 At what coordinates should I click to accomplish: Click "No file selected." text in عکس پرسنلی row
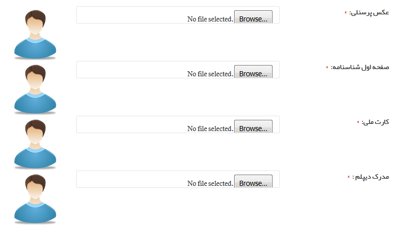click(210, 19)
